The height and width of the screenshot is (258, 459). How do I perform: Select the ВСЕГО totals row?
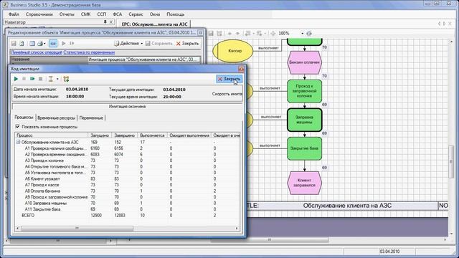pyautogui.click(x=128, y=215)
